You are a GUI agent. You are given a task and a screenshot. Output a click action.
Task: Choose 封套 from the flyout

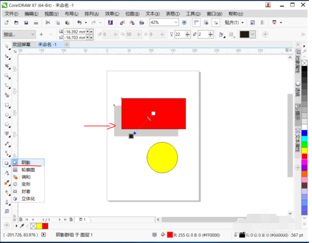[28, 192]
